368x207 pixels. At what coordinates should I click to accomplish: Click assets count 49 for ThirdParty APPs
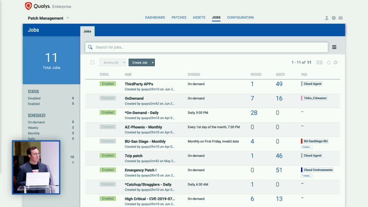pyautogui.click(x=279, y=84)
